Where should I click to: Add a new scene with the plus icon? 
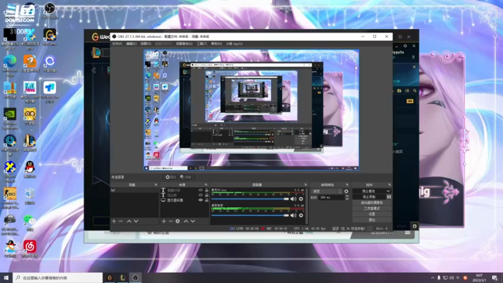pos(114,221)
